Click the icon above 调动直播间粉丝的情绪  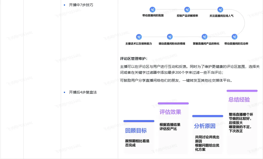click(170, 37)
